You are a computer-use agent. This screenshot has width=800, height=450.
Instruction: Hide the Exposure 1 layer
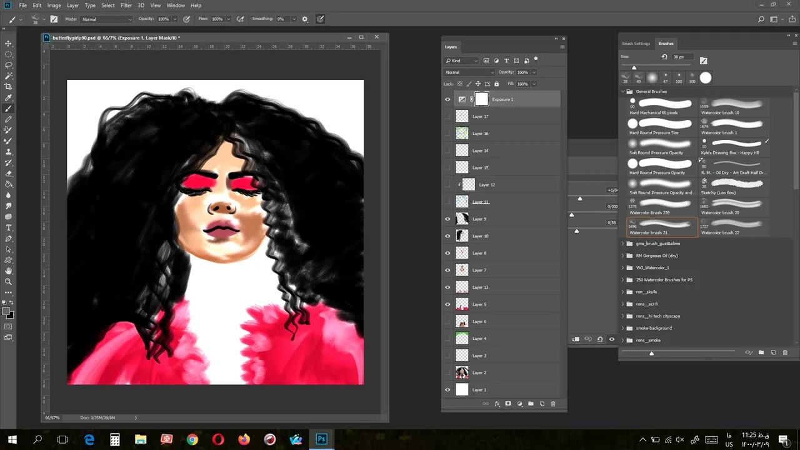(x=447, y=99)
